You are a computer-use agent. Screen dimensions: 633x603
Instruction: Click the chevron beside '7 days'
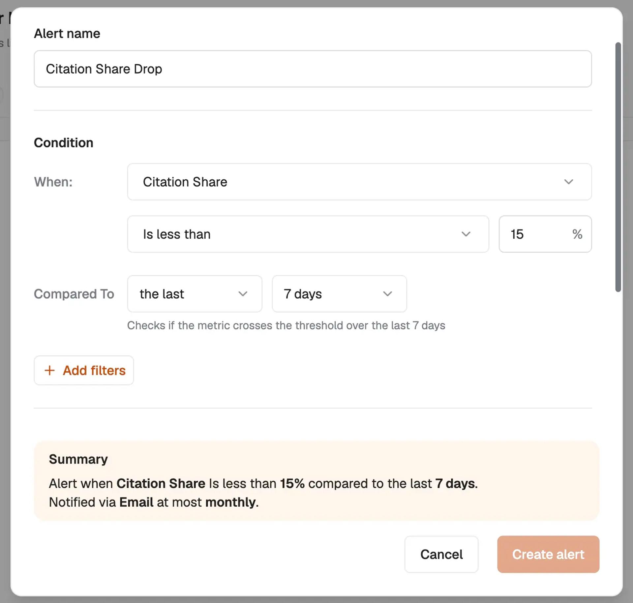(387, 294)
